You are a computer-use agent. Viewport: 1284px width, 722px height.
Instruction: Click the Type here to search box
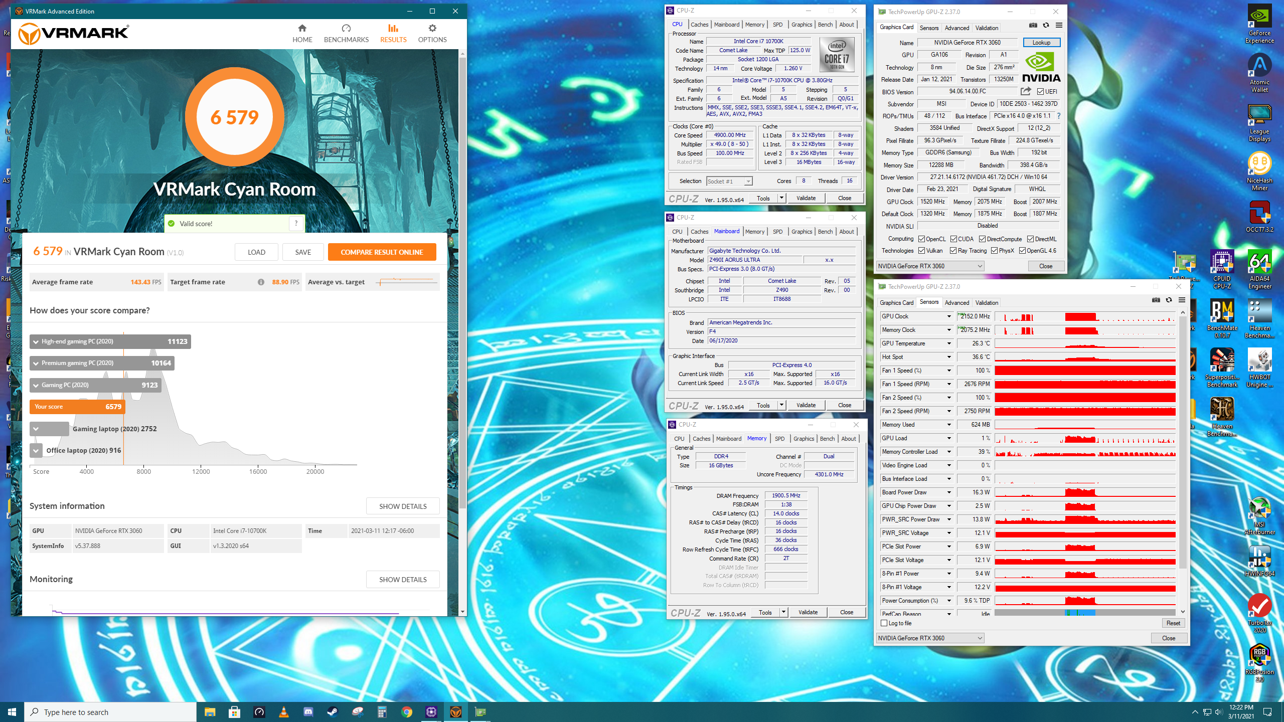110,712
